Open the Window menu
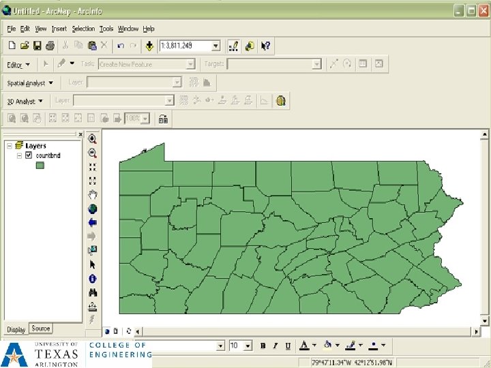Viewport: 491px width, 368px height. (x=128, y=29)
